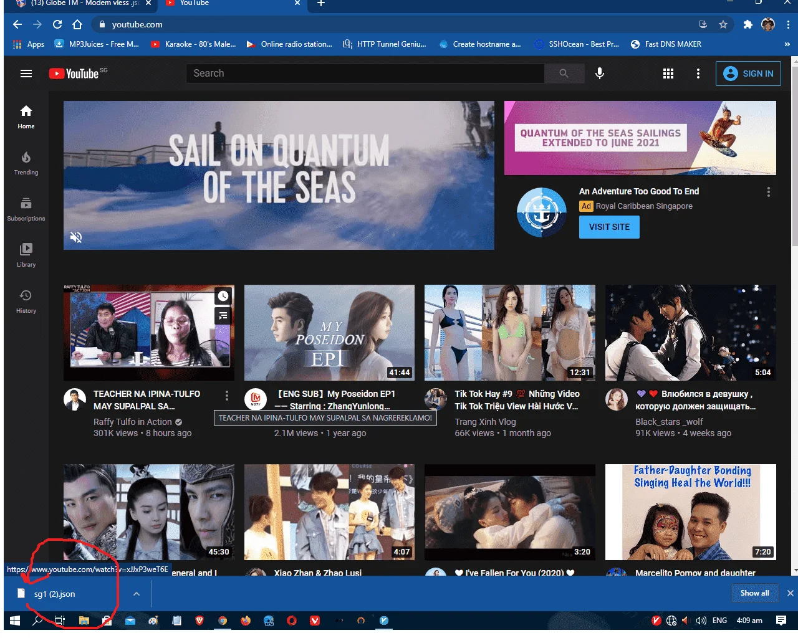Open Black_stars _wolf channel avatar
The height and width of the screenshot is (638, 798).
(617, 399)
